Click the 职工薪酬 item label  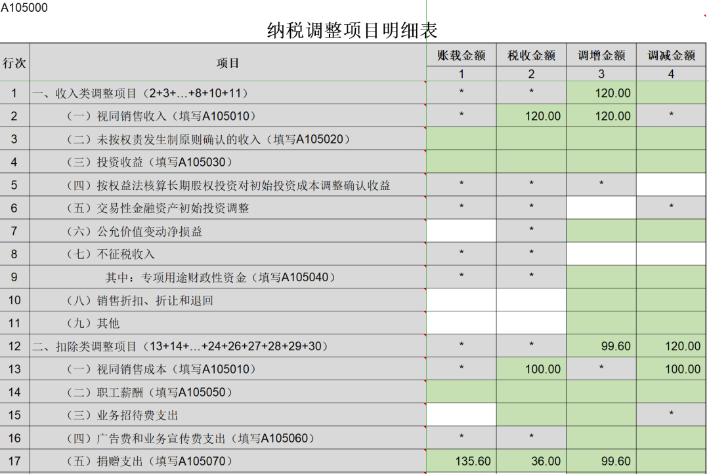[x=150, y=392]
